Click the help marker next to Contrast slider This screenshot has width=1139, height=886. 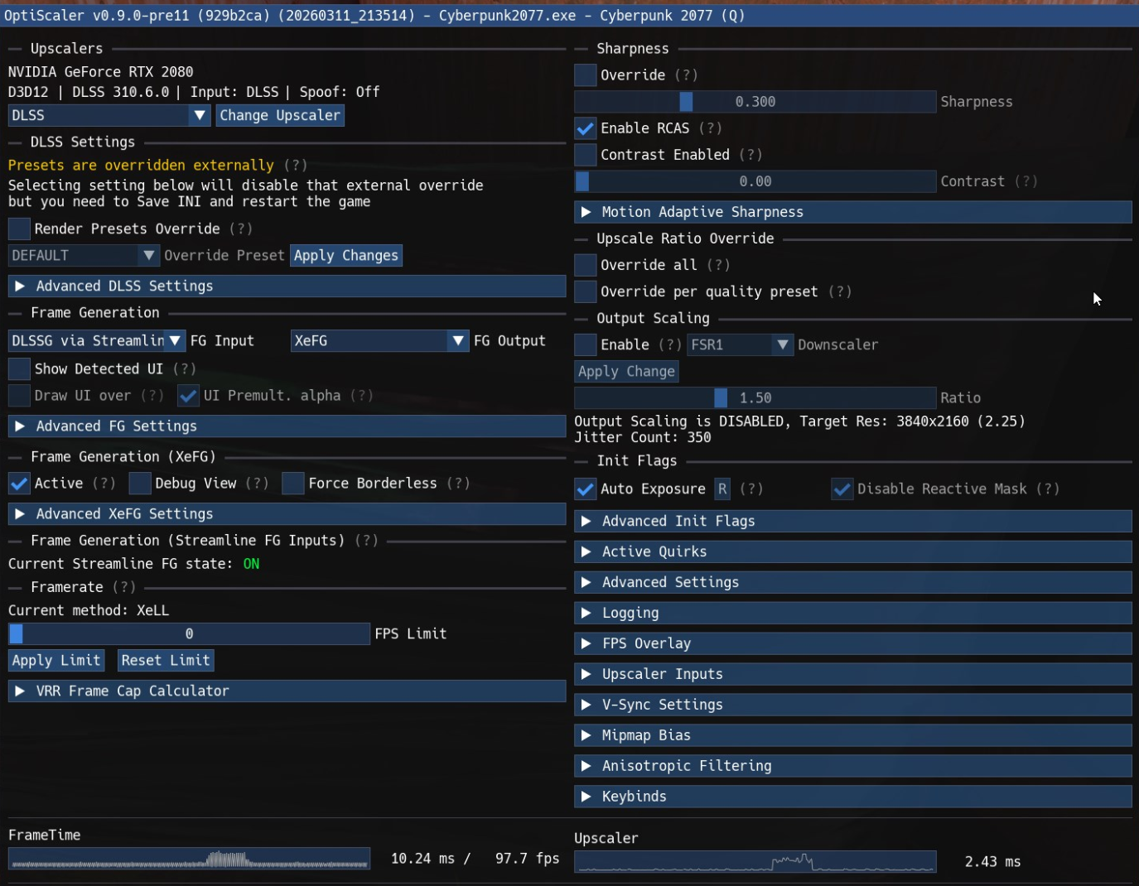point(1026,181)
